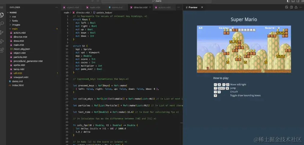Screen dimensions: 304x145
Task: Click the main breadcrumb segment
Action: click(x=66, y=13)
